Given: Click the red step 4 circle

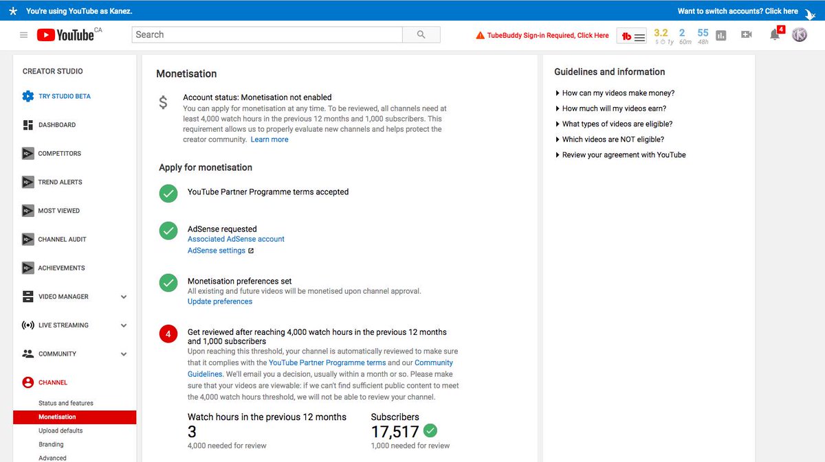Looking at the screenshot, I should (168, 335).
